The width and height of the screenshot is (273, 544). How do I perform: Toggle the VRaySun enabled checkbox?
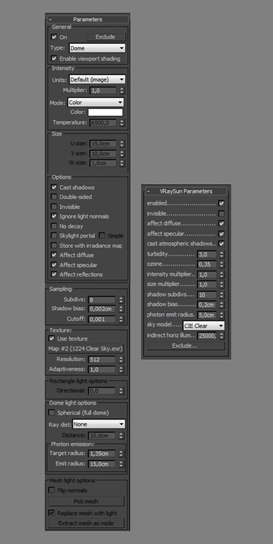(222, 203)
